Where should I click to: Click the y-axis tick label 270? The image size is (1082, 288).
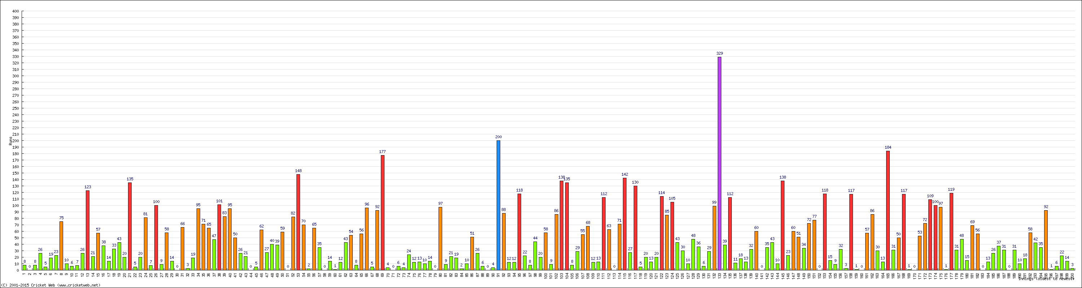coord(16,95)
